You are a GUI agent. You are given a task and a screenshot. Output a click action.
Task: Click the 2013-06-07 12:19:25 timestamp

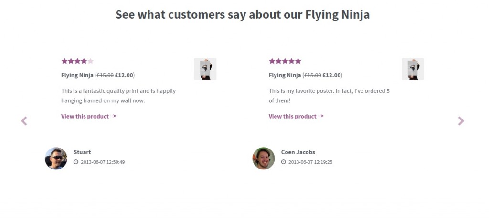point(310,162)
